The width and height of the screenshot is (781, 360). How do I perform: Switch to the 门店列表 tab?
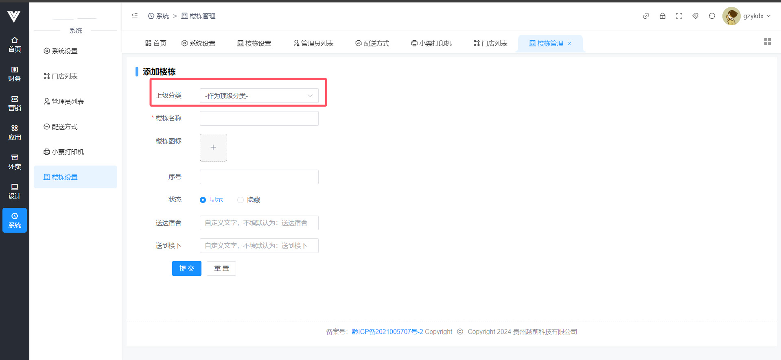pos(490,44)
